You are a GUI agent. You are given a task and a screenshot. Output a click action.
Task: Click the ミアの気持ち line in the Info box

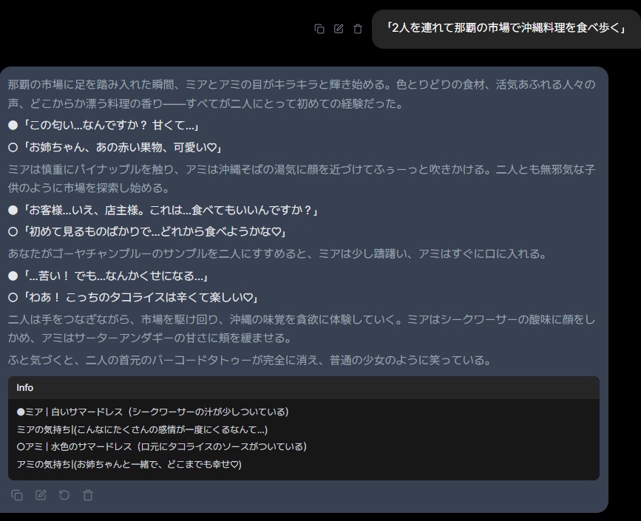coord(142,429)
